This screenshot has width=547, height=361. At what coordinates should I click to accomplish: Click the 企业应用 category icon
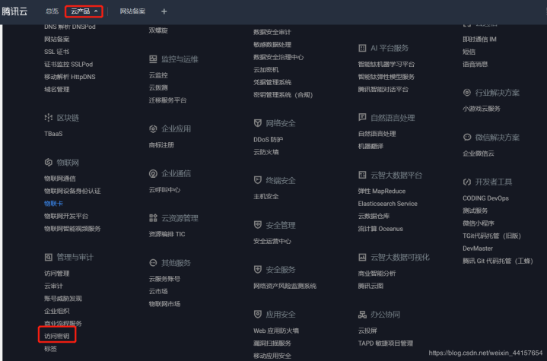[153, 129]
